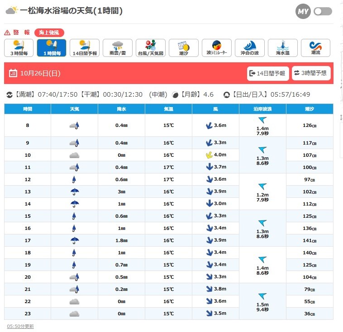Open the 沖合の波 offshore waves icon
The width and height of the screenshot is (343, 332).
point(250,47)
